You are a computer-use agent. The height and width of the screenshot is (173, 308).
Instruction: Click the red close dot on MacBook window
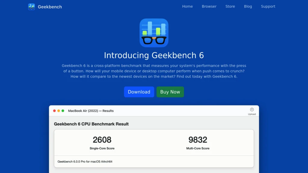pos(54,111)
